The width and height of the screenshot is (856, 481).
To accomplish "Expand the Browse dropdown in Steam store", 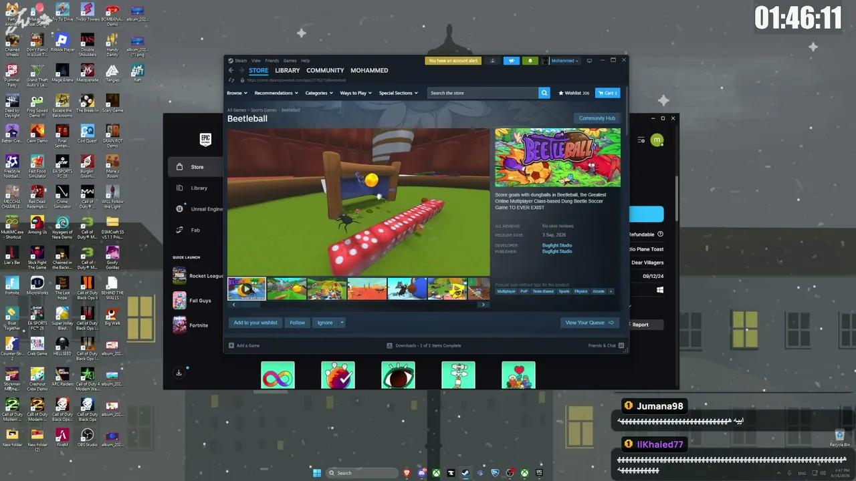I will point(237,93).
